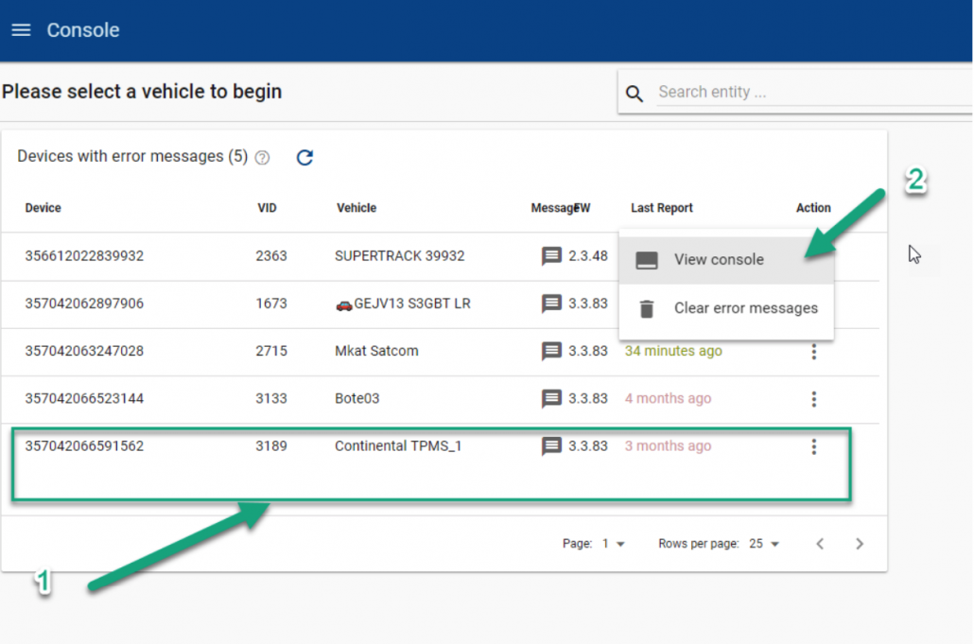Sort by the Last Report column header

[662, 208]
